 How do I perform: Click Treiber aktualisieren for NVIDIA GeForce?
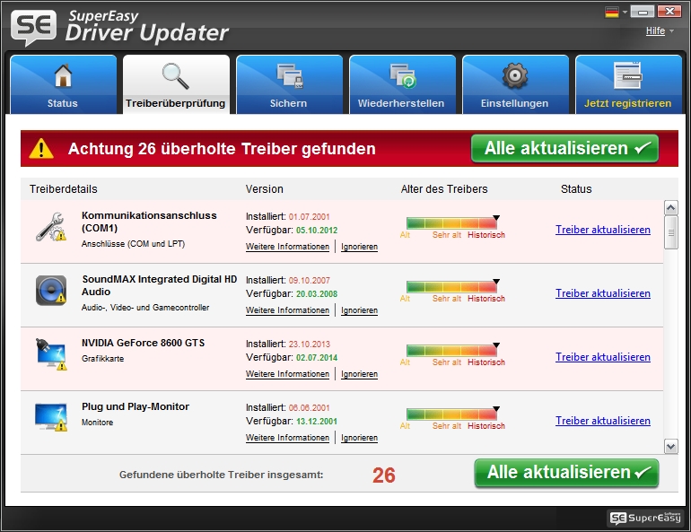coord(603,357)
